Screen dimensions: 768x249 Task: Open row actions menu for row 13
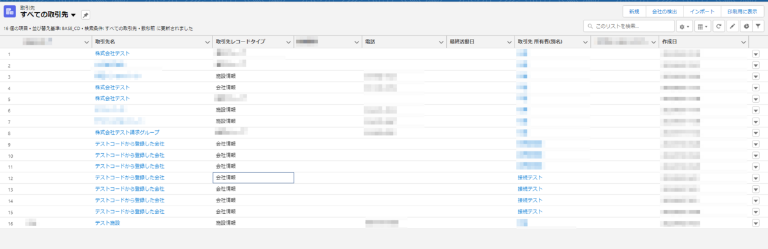[755, 189]
